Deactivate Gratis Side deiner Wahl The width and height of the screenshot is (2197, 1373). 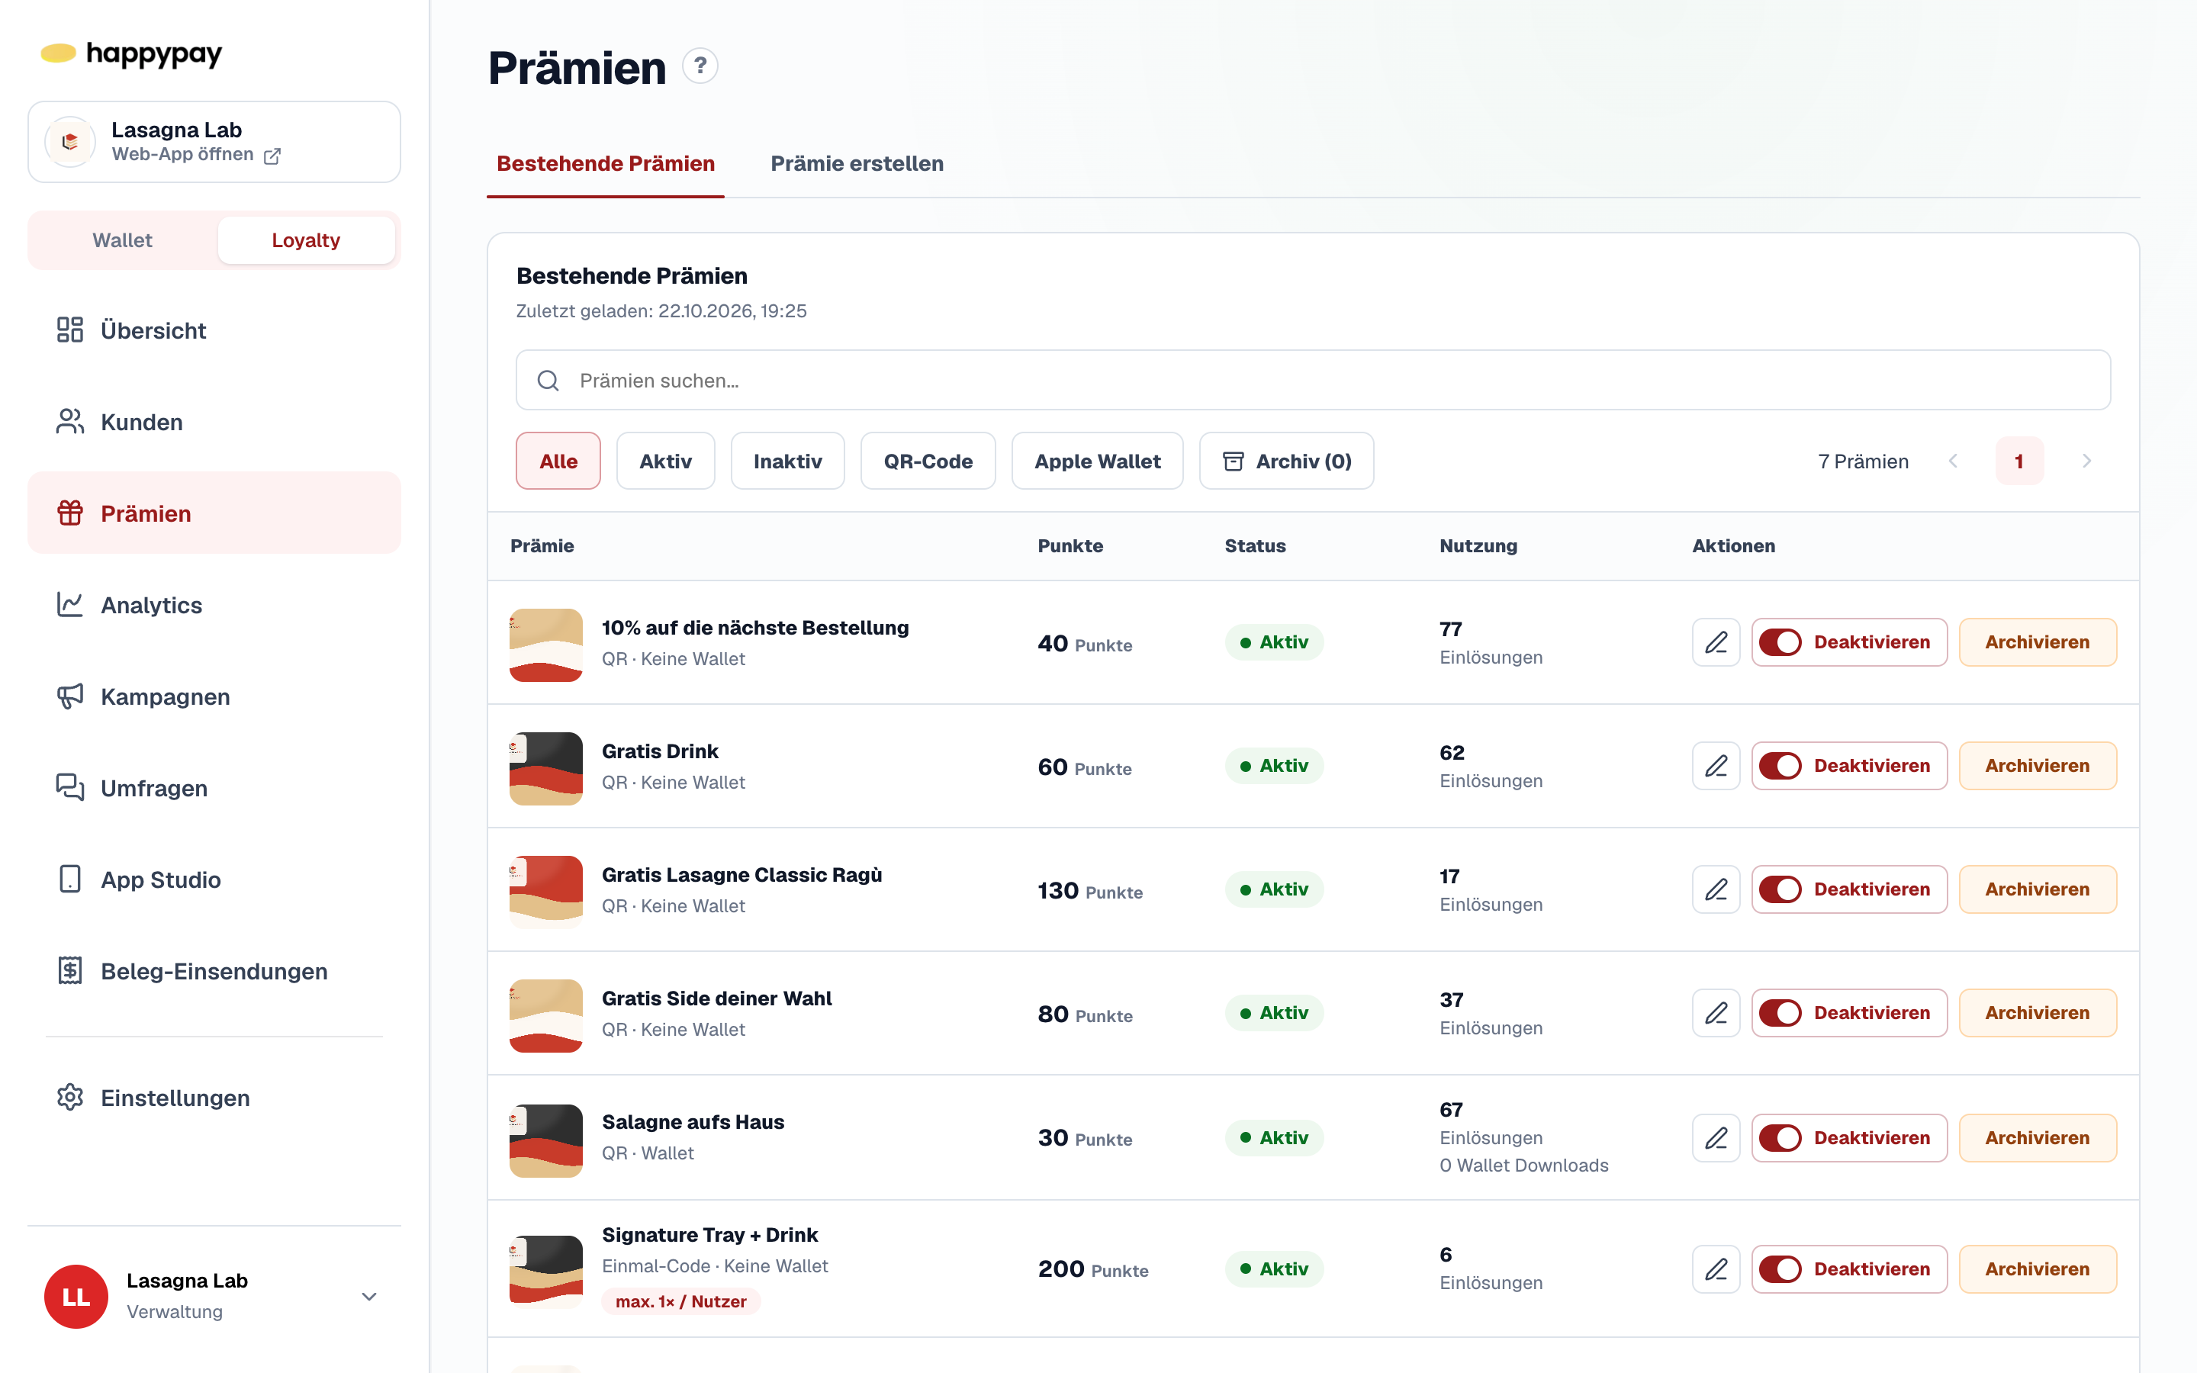tap(1848, 1012)
